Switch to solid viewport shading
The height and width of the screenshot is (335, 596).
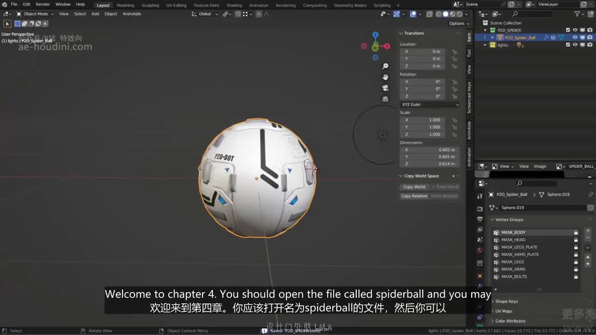point(446,14)
